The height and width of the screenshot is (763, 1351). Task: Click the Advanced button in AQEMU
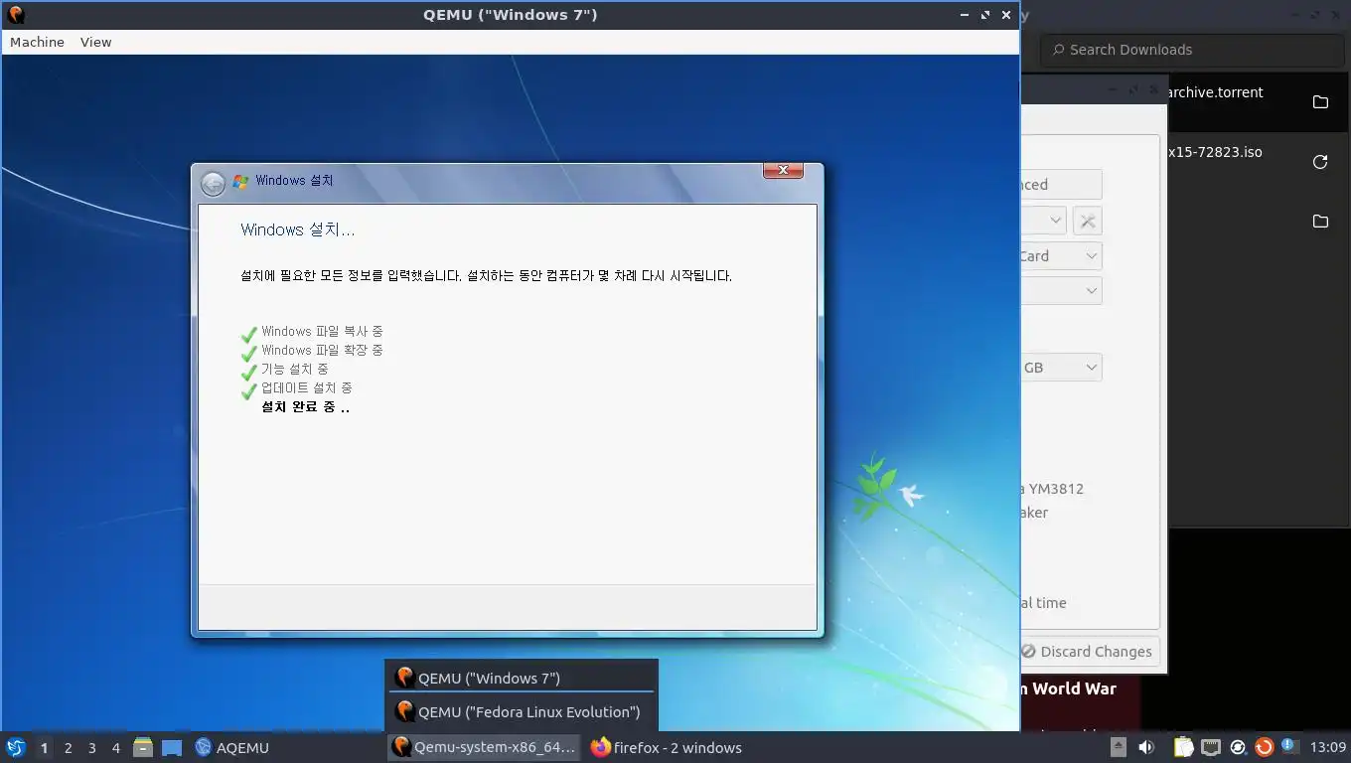coord(1061,185)
